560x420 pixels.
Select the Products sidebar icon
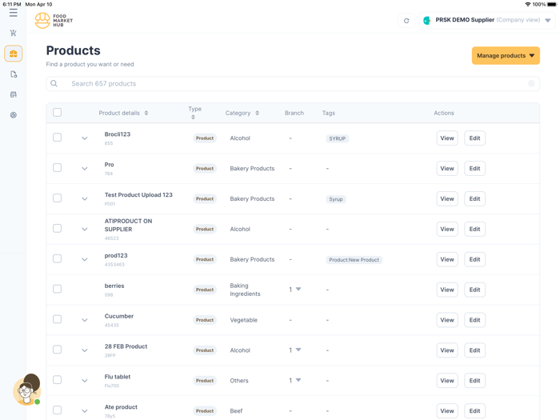(14, 54)
